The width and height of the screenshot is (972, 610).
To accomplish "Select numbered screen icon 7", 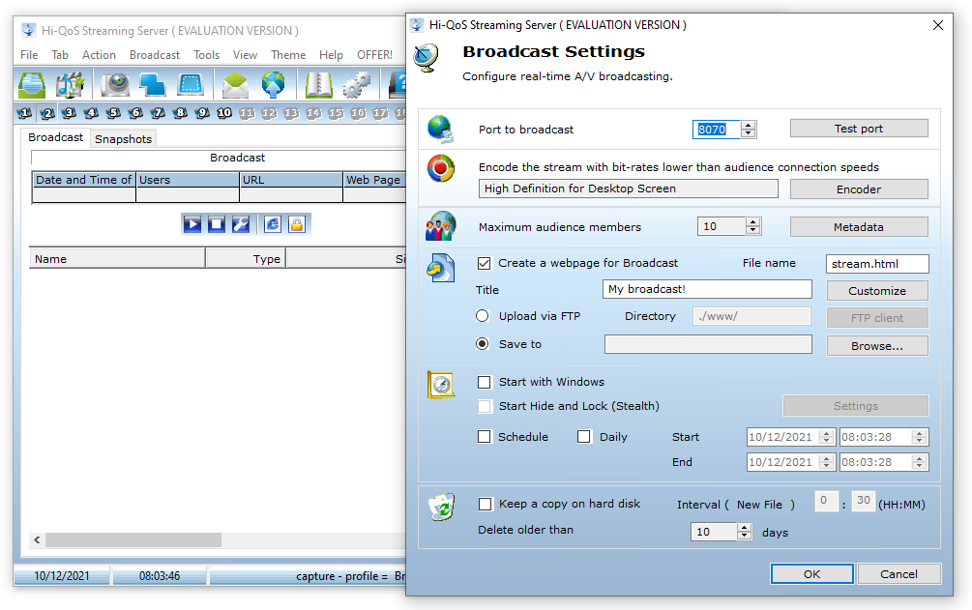I will pyautogui.click(x=158, y=113).
